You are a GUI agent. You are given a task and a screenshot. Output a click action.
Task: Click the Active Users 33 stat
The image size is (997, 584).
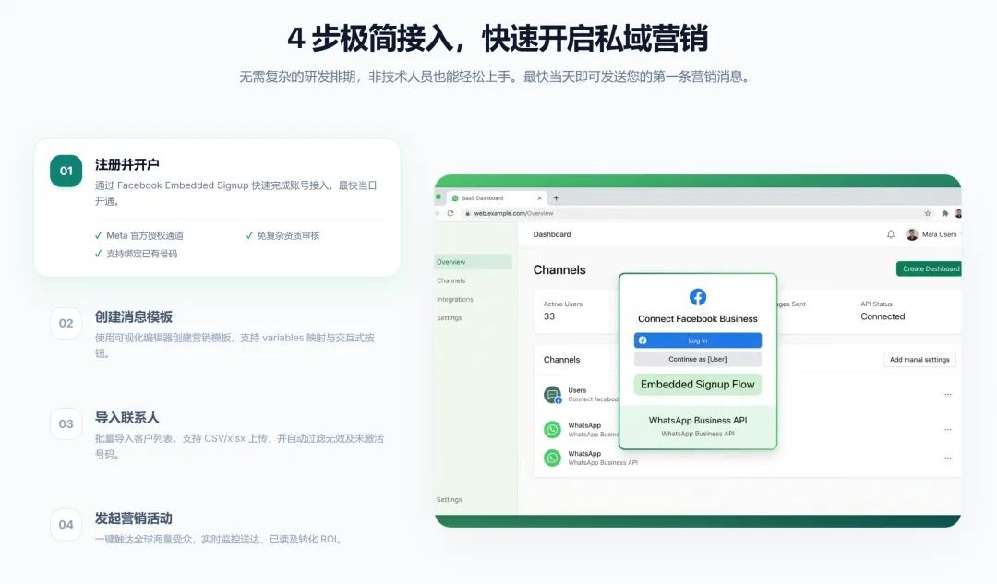click(563, 311)
